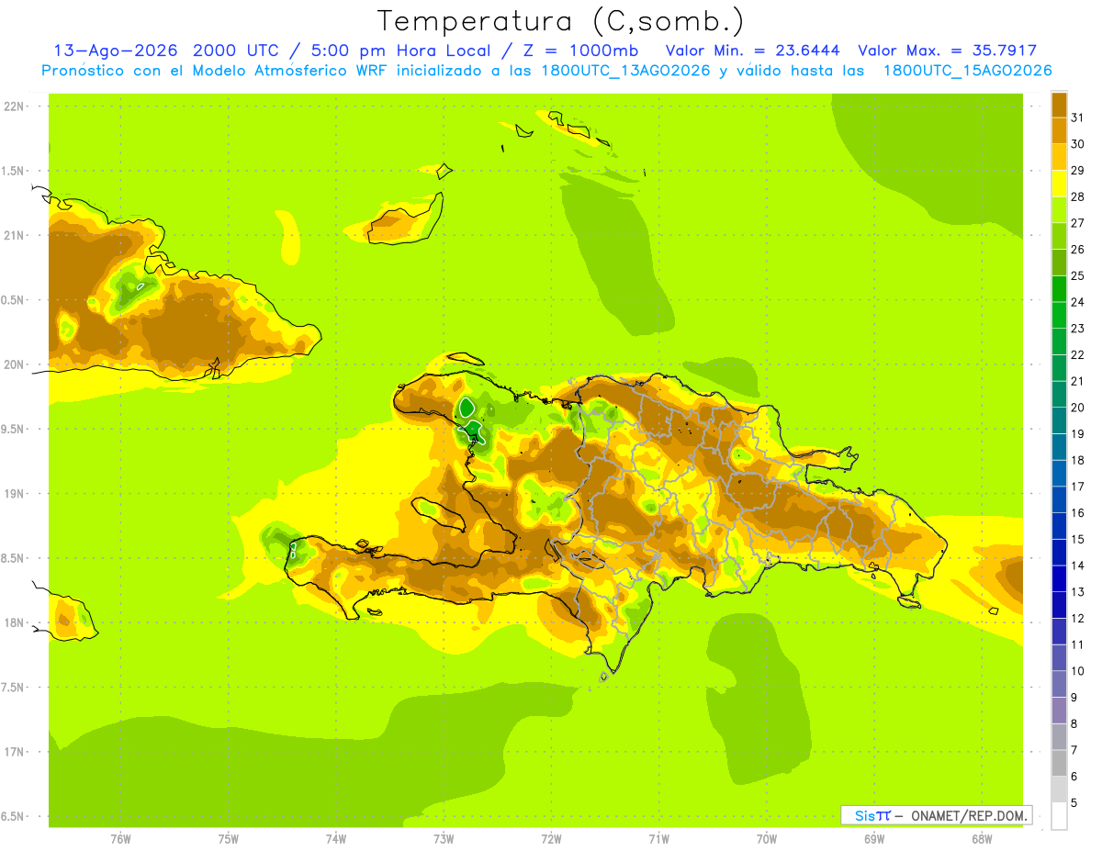The height and width of the screenshot is (851, 1102).
Task: Click the 68W longitude axis label
Action: [x=981, y=839]
